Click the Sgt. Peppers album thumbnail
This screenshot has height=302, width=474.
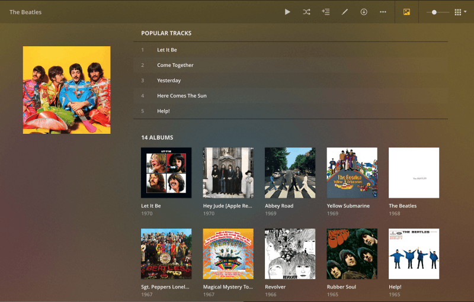(x=166, y=253)
